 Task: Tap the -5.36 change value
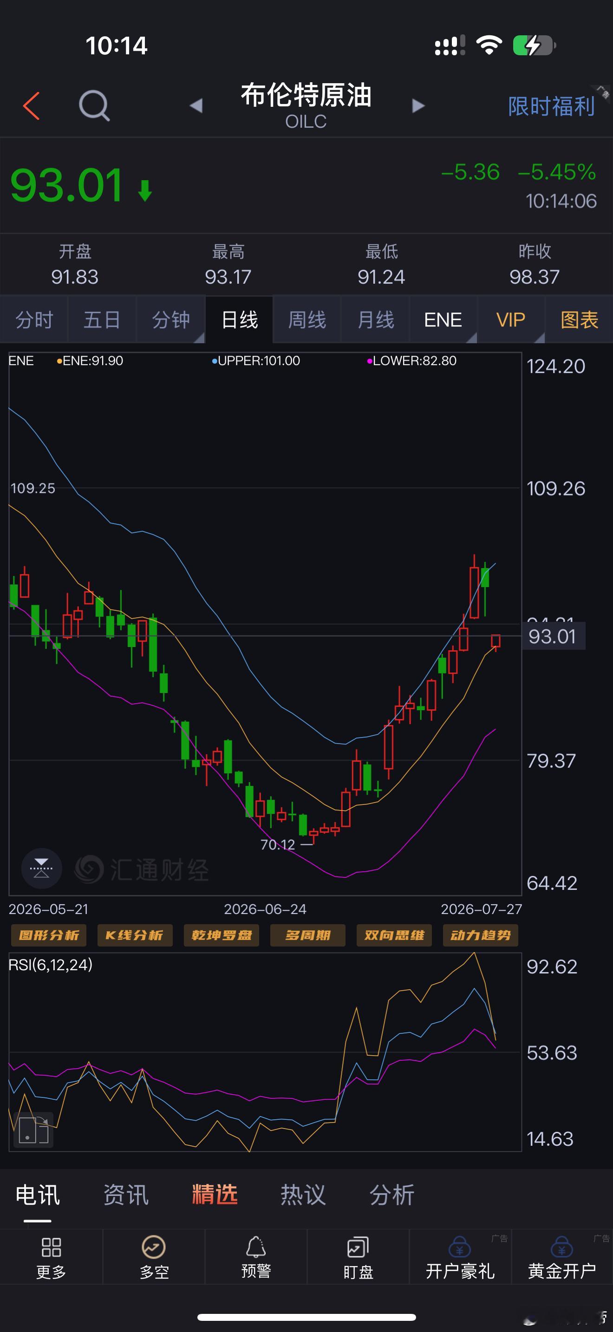click(x=470, y=172)
